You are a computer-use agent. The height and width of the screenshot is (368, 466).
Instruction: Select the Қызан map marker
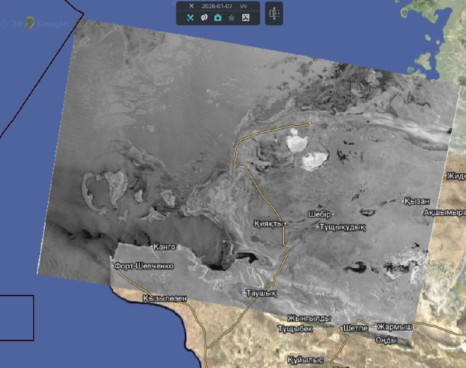pos(418,201)
